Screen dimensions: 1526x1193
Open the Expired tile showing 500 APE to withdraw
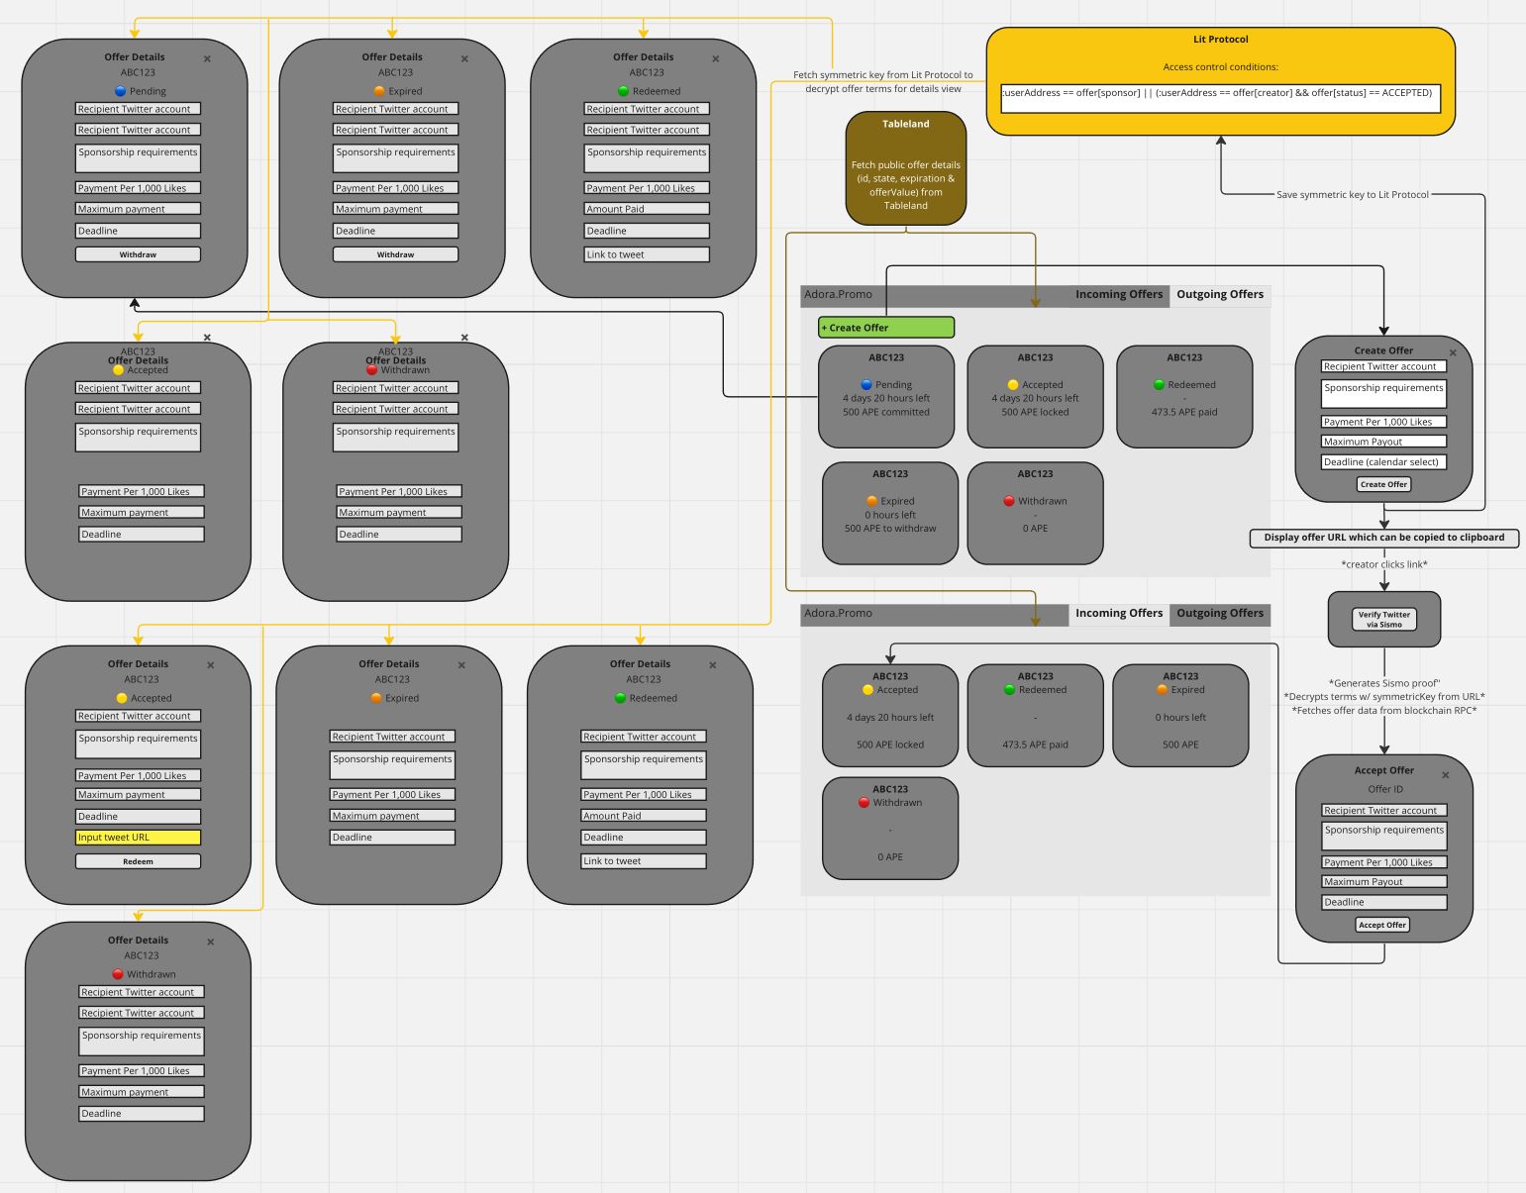890,513
